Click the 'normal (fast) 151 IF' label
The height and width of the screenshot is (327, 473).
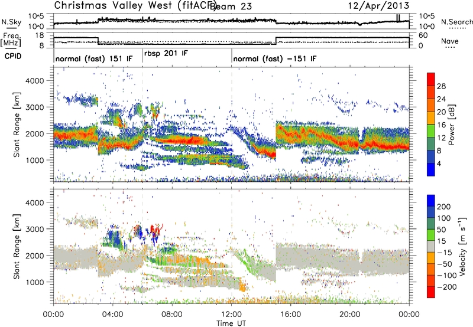[x=94, y=58]
